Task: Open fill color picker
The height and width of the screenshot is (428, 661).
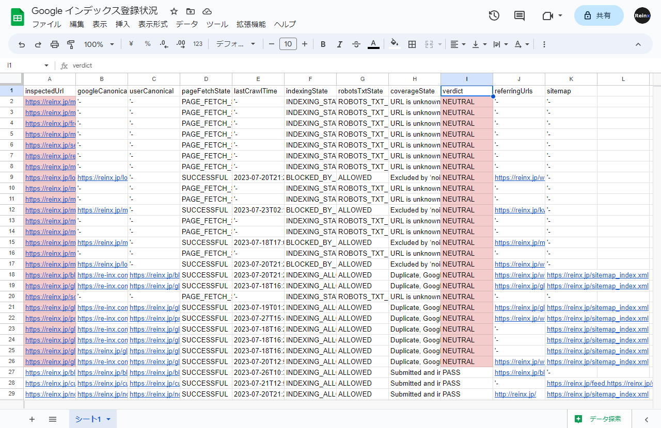Action: (395, 44)
